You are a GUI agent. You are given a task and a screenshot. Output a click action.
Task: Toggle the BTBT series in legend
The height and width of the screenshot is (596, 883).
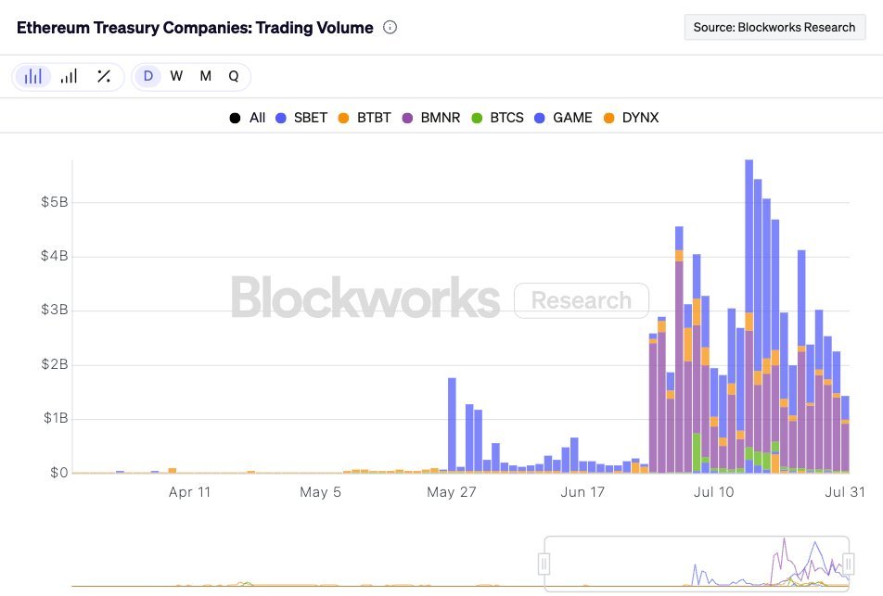[x=365, y=118]
